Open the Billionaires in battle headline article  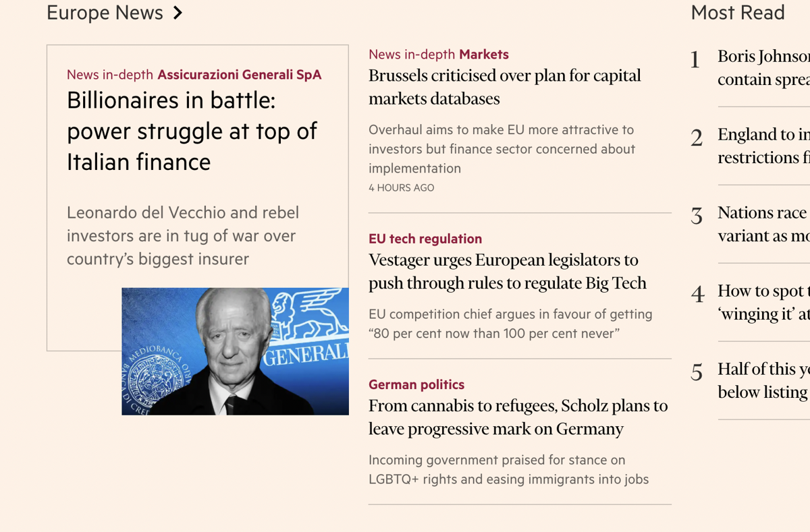[x=192, y=131]
